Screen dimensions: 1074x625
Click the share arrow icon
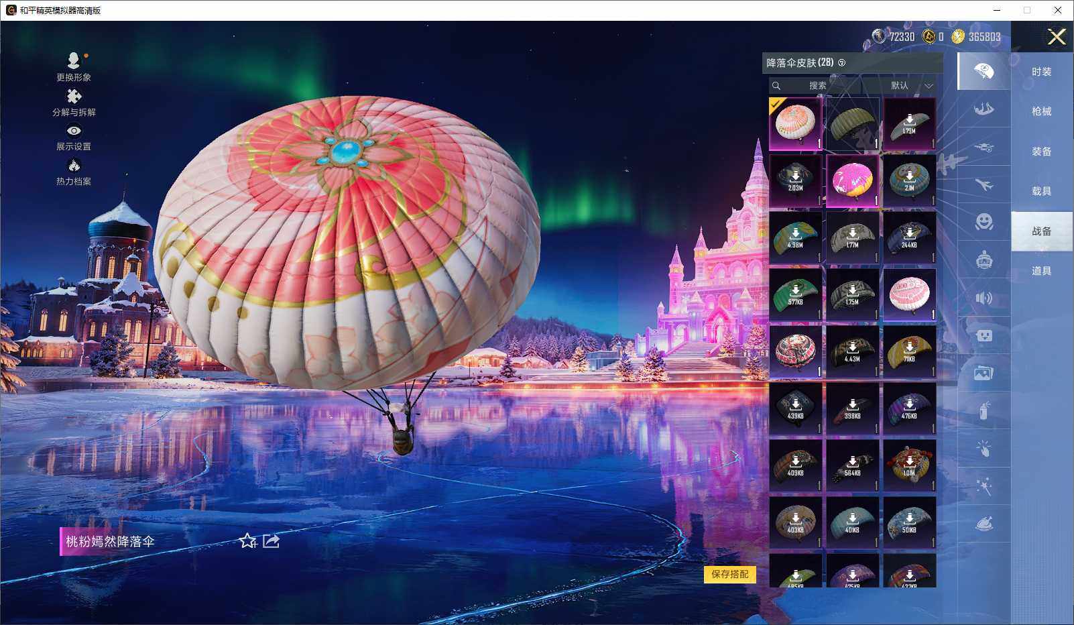pos(271,541)
